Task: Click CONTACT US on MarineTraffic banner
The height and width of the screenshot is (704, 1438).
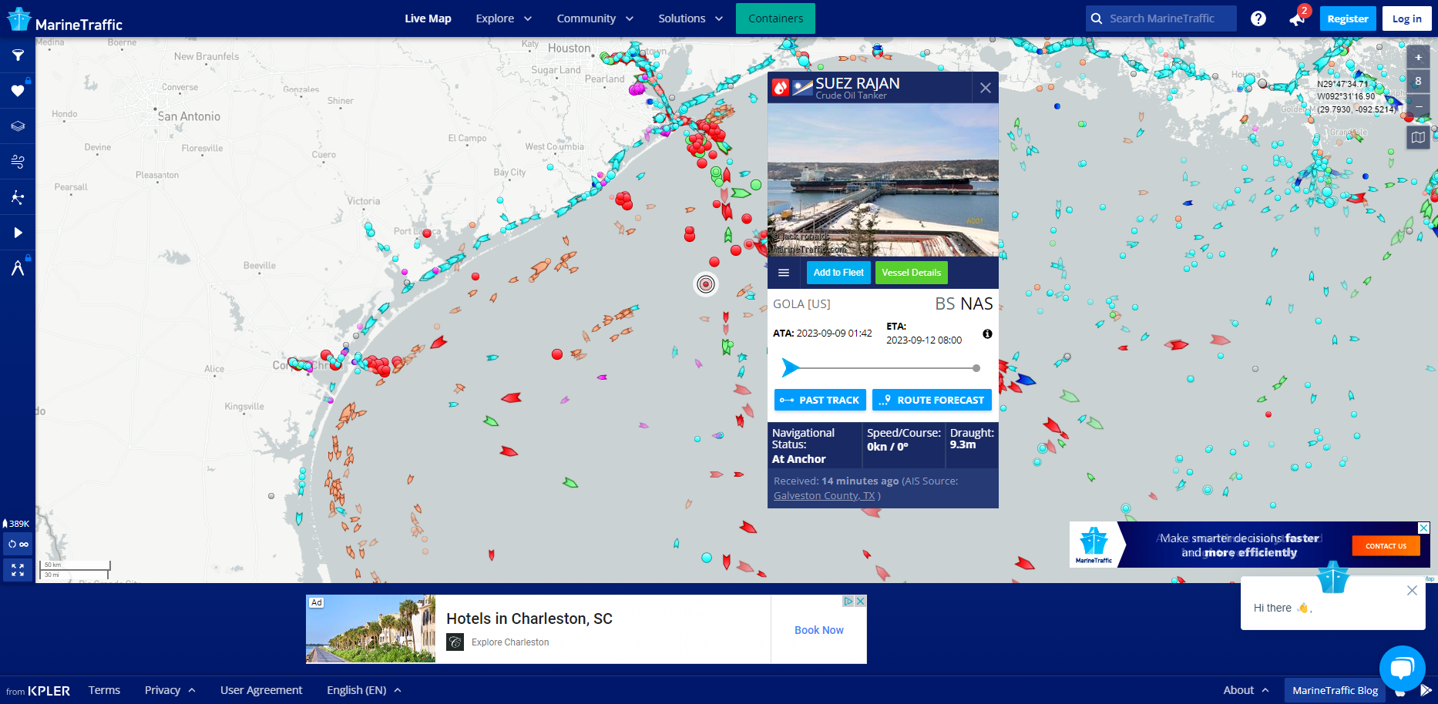Action: pos(1386,546)
